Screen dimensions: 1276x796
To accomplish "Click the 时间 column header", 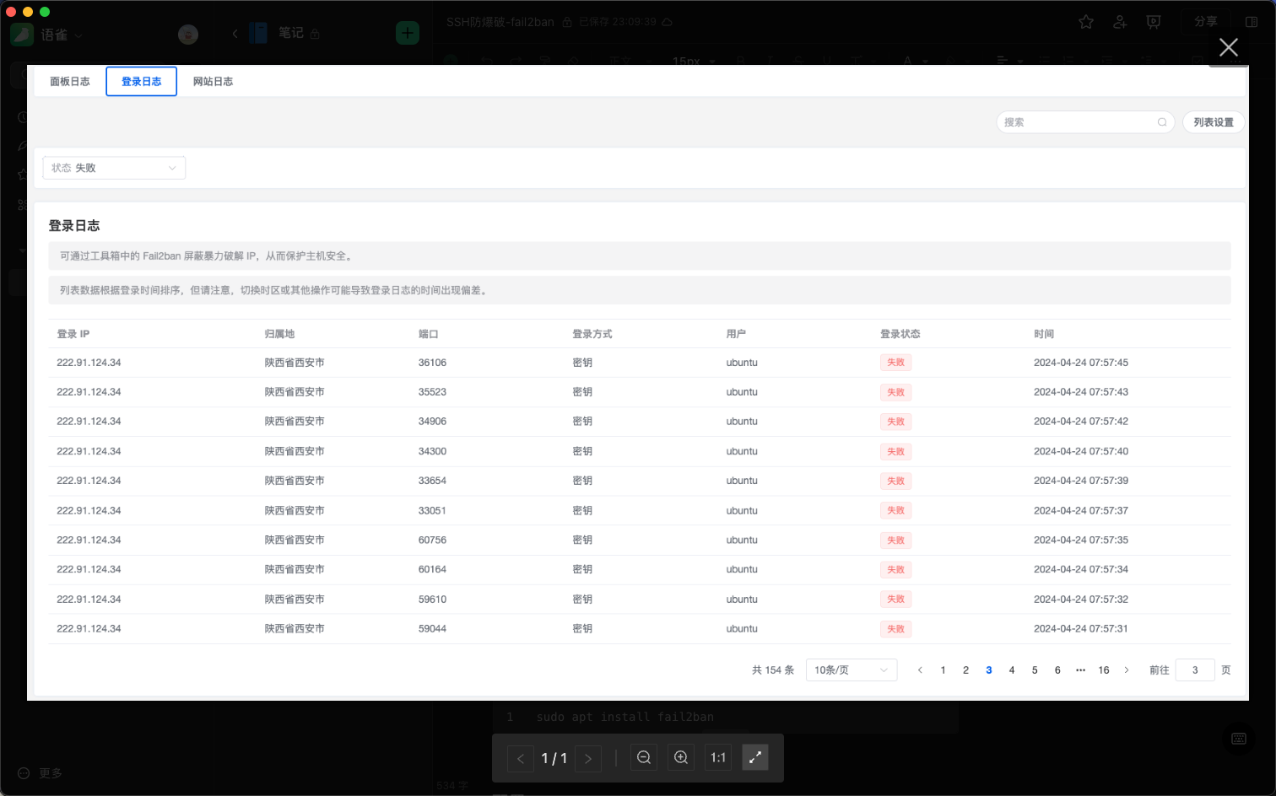I will click(x=1044, y=334).
